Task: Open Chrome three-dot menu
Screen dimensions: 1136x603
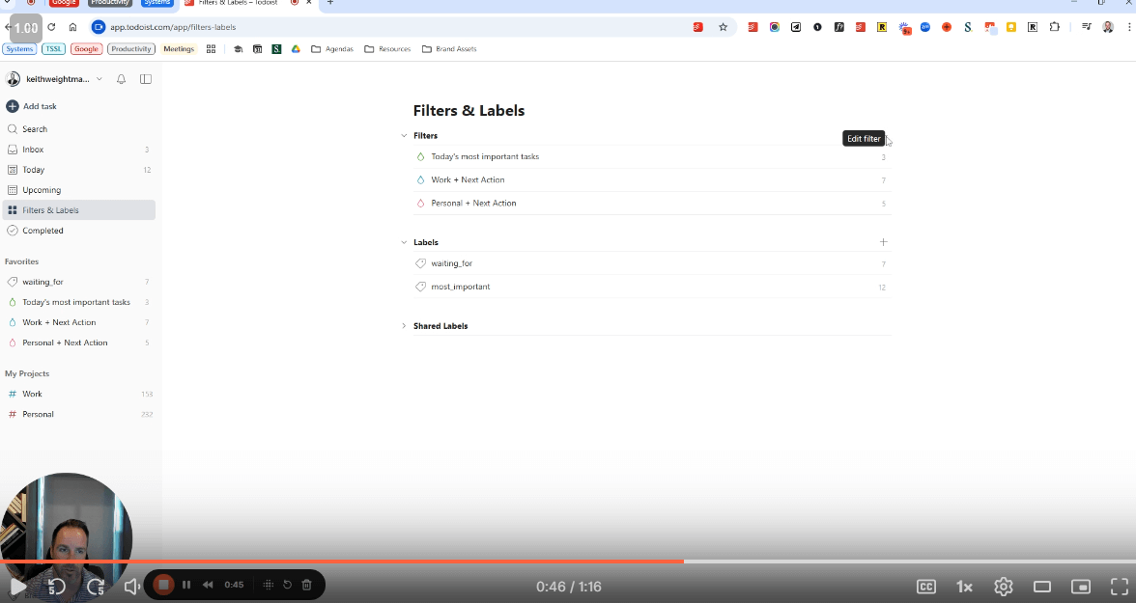Action: click(1130, 27)
